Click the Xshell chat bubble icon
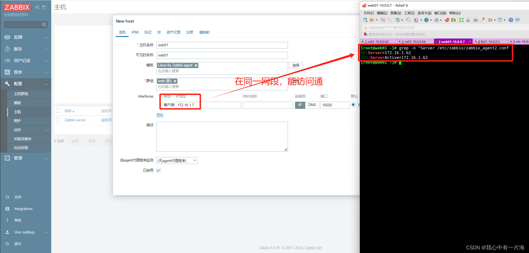Image resolution: width=529 pixels, height=253 pixels. click(x=517, y=20)
